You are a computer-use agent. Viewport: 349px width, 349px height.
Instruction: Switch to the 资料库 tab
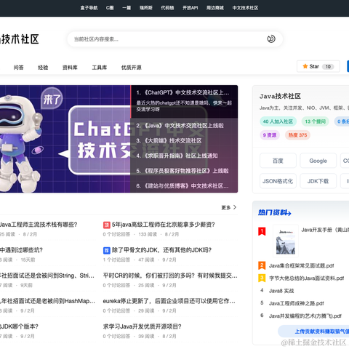[x=70, y=68]
